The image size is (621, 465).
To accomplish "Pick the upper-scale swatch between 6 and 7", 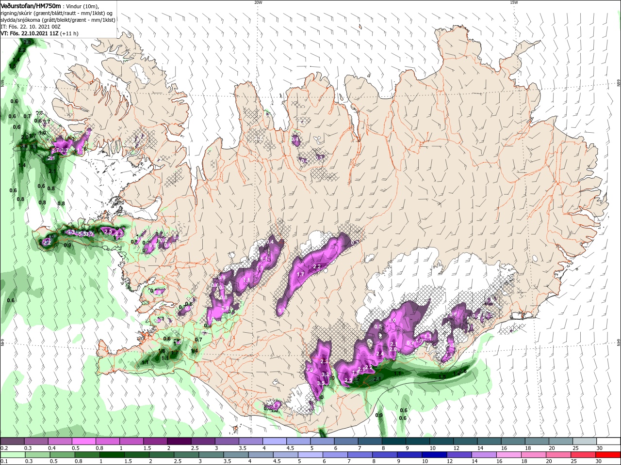I will [x=346, y=441].
